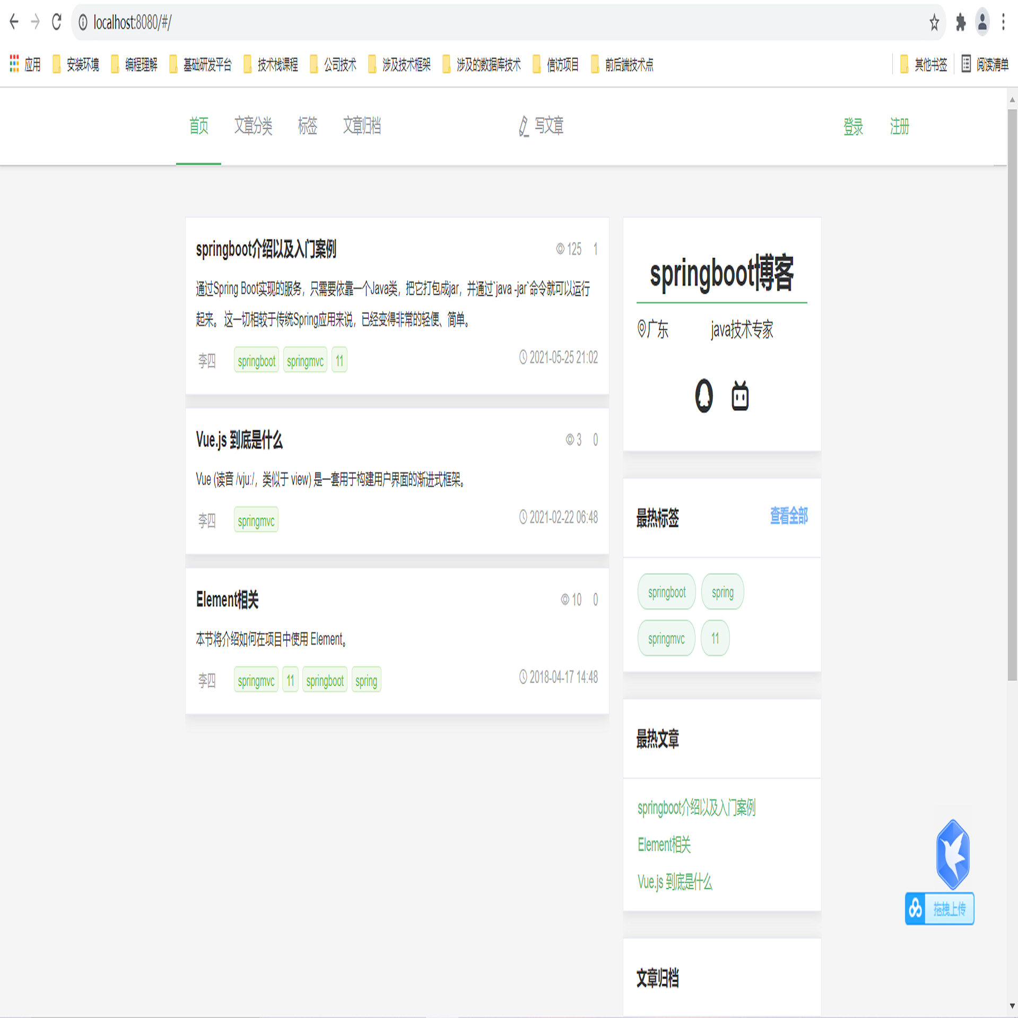Viewport: 1018px width, 1018px height.
Task: Switch to the 文章分类 tab
Action: [x=254, y=126]
